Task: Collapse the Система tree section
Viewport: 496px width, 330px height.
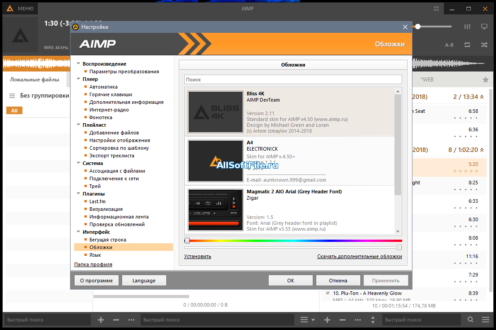Action: click(79, 163)
